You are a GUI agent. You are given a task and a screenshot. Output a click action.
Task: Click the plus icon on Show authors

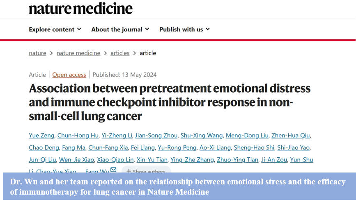click(x=129, y=171)
